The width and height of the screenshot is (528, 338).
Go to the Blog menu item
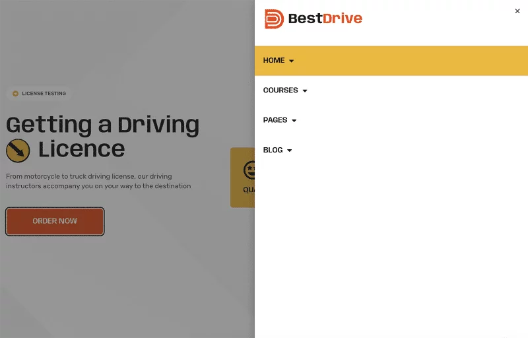(273, 150)
